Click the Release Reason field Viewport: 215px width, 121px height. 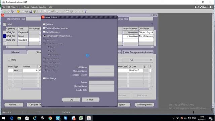coord(101,75)
